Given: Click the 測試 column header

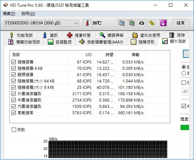Looking at the screenshot, I should click(x=38, y=55).
